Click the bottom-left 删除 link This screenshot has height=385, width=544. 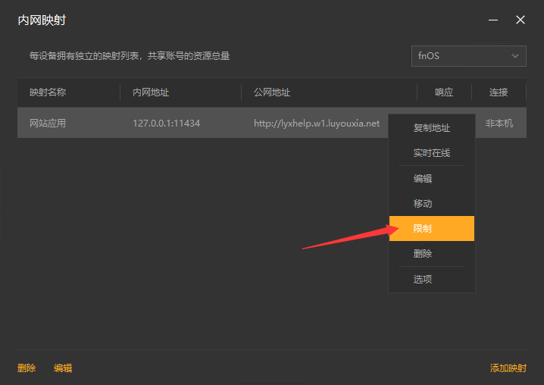click(27, 368)
